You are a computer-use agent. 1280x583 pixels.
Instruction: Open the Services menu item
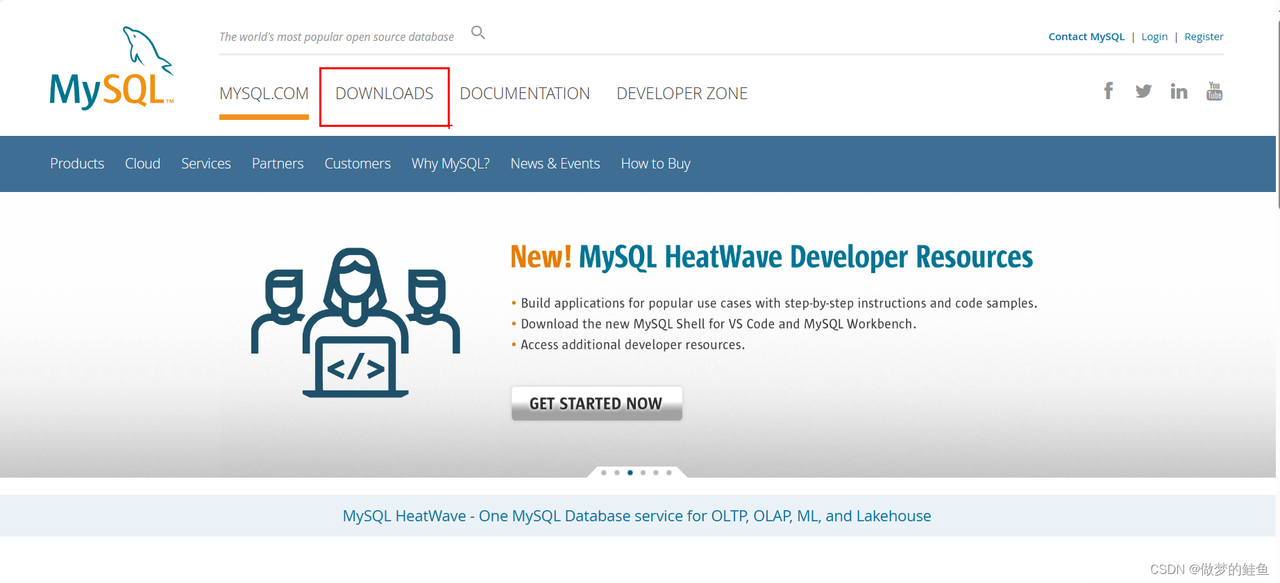pyautogui.click(x=206, y=164)
